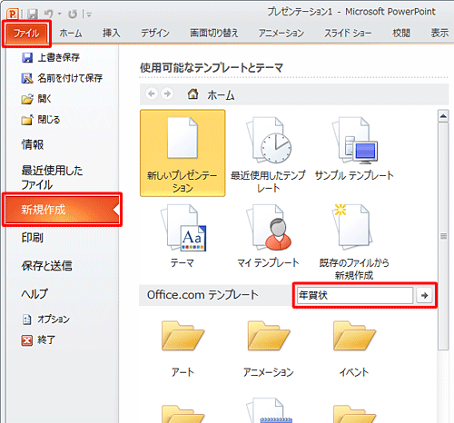
Task: Open the customize quick access toolbar dropdown
Action: coord(89,14)
